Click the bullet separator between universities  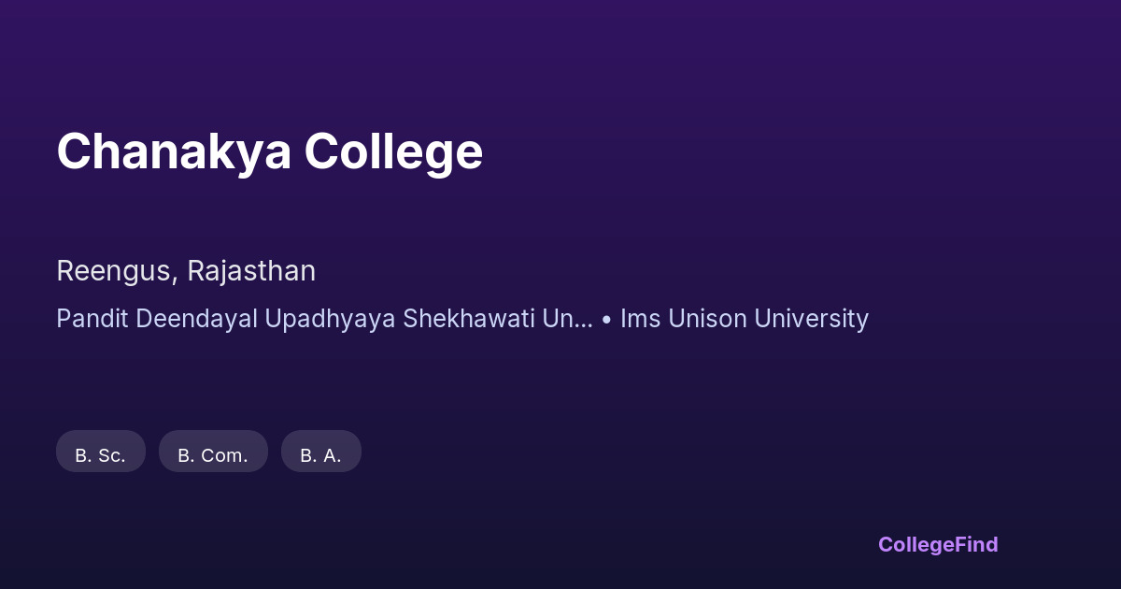(606, 320)
